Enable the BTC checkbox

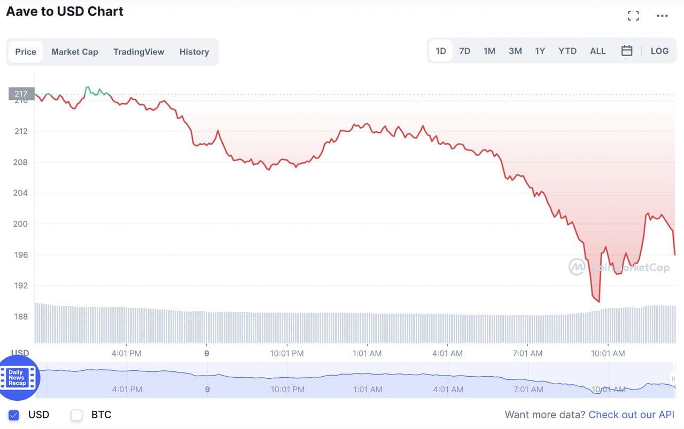(77, 415)
